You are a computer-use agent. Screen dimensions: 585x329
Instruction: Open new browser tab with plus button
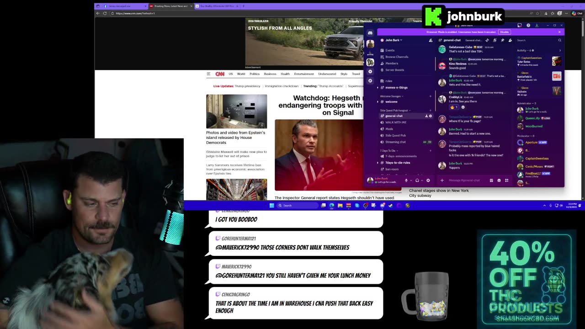click(x=244, y=6)
